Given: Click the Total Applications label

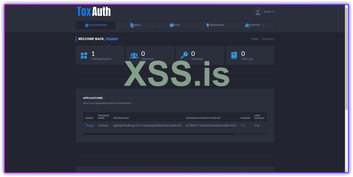Looking at the screenshot, I should pos(101,59).
